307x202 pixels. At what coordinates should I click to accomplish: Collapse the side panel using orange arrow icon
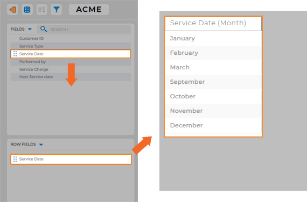click(13, 9)
